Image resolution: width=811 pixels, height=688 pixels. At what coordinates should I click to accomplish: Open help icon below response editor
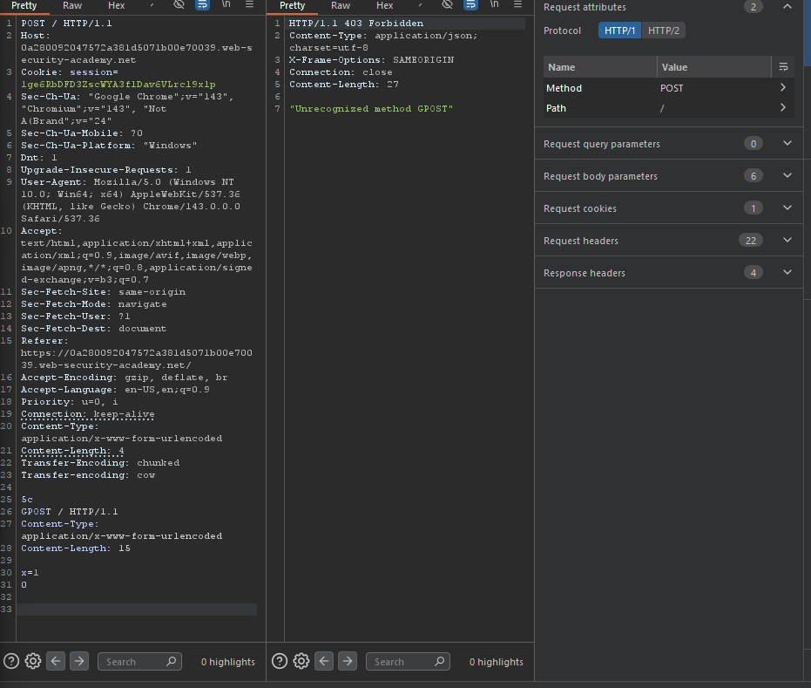[280, 661]
